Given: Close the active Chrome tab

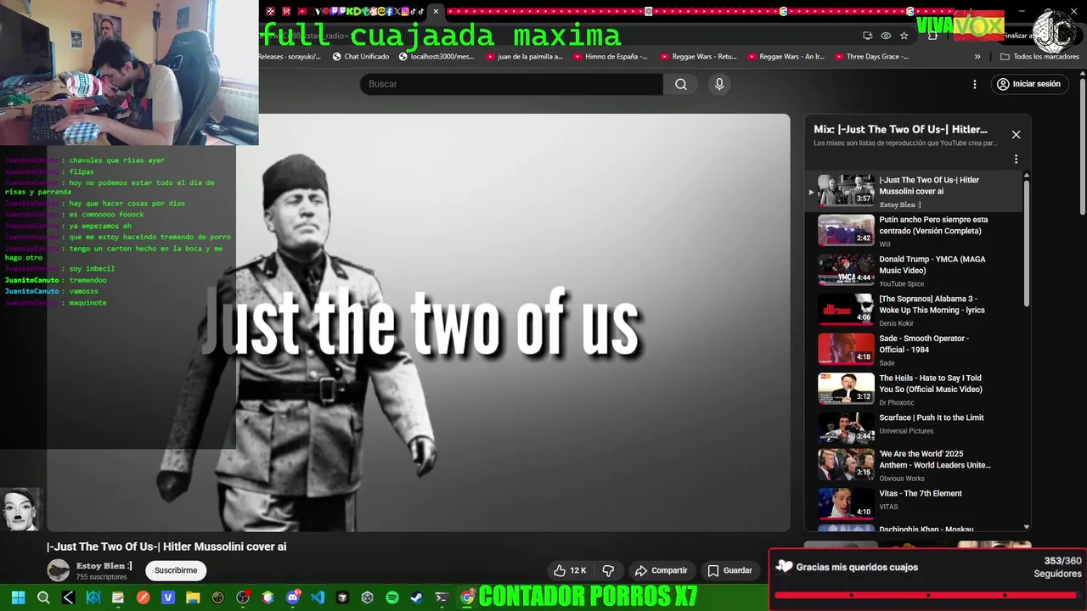Looking at the screenshot, I should tap(436, 11).
